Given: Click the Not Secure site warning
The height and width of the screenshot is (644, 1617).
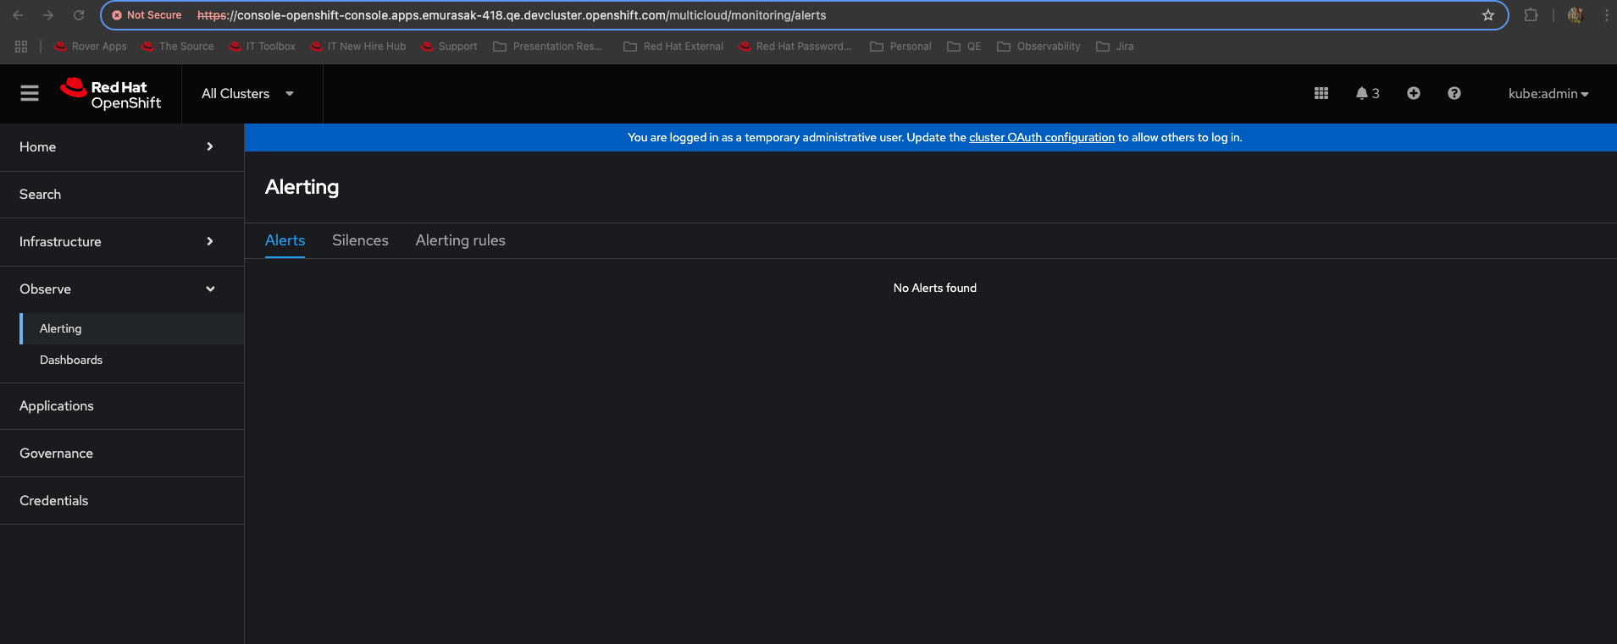Looking at the screenshot, I should point(147,15).
